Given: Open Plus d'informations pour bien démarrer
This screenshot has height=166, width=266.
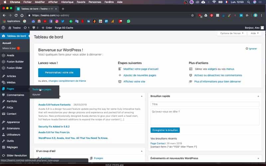Looking at the screenshot, I should pyautogui.click(x=217, y=81).
